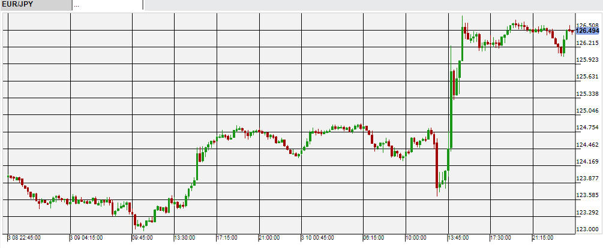Viewport: 603px width, 248px height.
Task: Click the '3 08 22:45:00' time label
Action: [24, 238]
